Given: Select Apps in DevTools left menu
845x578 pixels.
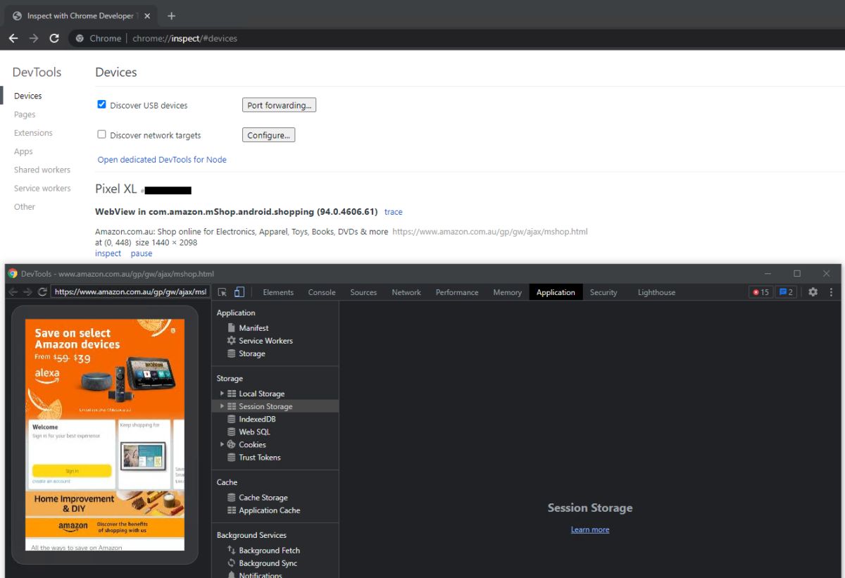Looking at the screenshot, I should point(23,151).
